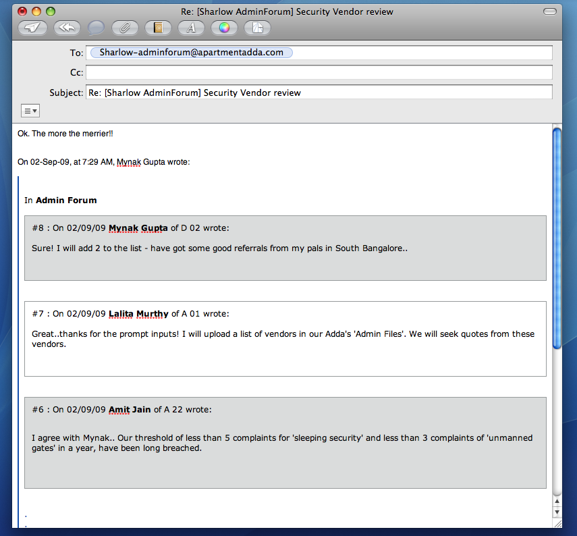577x536 pixels.
Task: Click the window resize grip corner
Action: coord(557,523)
